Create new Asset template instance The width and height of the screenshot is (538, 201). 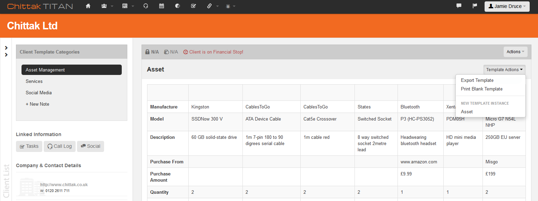coord(467,112)
